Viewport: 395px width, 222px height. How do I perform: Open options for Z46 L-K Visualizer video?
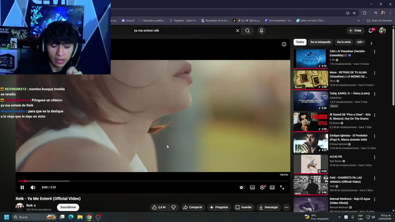[x=375, y=52]
